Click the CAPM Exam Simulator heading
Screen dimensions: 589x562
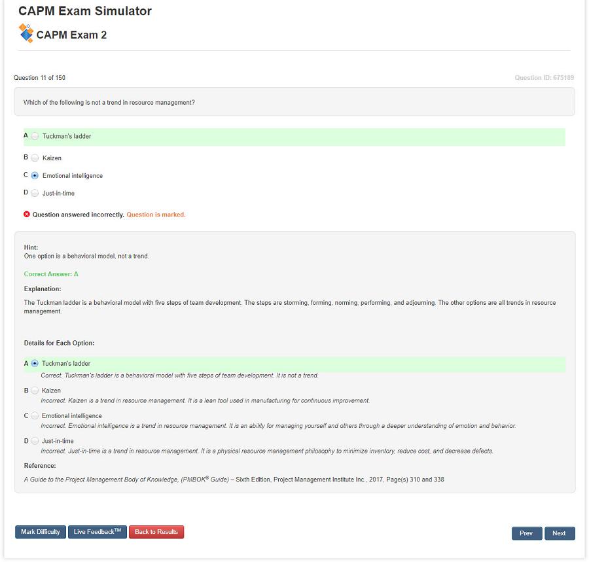pos(85,11)
